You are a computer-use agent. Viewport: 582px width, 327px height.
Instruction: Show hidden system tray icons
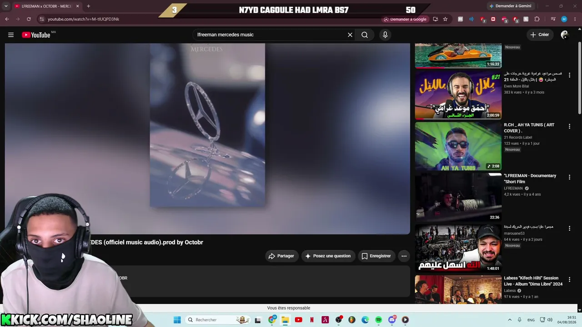click(510, 320)
